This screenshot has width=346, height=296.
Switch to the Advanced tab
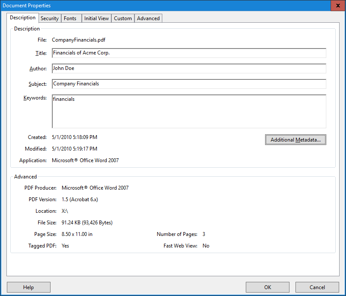[x=148, y=18]
